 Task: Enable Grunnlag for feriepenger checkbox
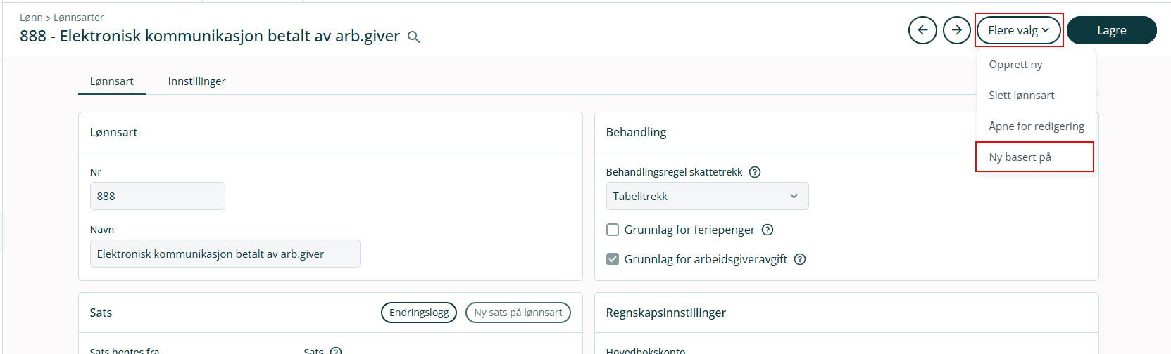coord(613,230)
